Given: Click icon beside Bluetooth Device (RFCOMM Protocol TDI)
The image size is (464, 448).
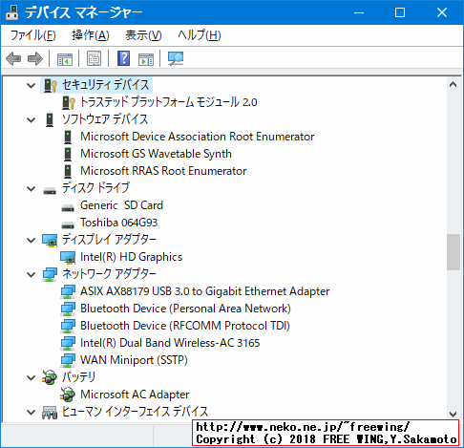Looking at the screenshot, I should point(68,327).
